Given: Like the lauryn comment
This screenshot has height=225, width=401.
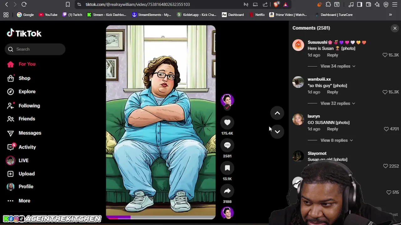Looking at the screenshot, I should (x=386, y=129).
